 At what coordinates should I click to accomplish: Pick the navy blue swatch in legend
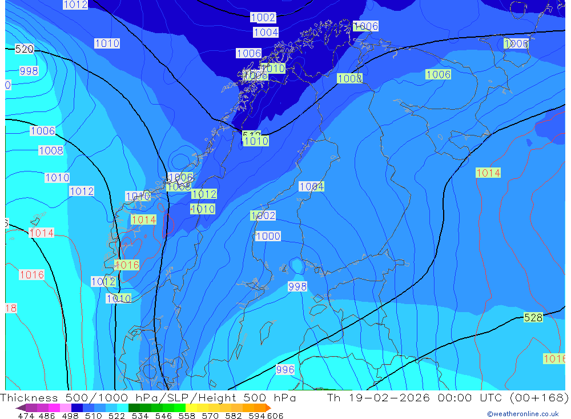click(x=77, y=408)
